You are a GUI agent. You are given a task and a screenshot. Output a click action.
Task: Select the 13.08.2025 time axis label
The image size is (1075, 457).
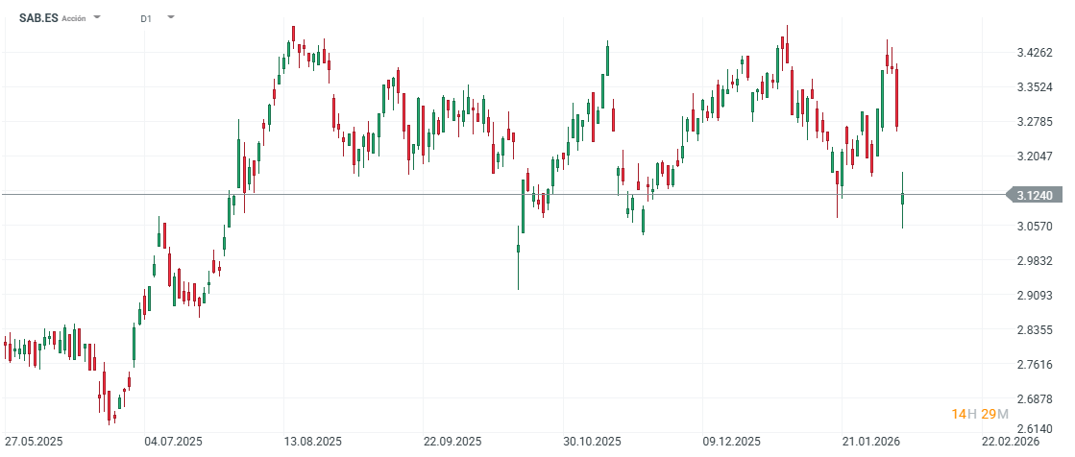[x=313, y=442]
